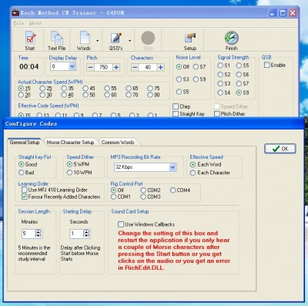Select COM1 rig control port

(x=113, y=197)
